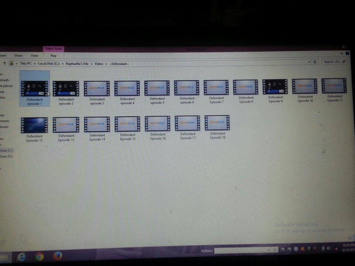Select Defendant Episode 15 video file

(128, 128)
